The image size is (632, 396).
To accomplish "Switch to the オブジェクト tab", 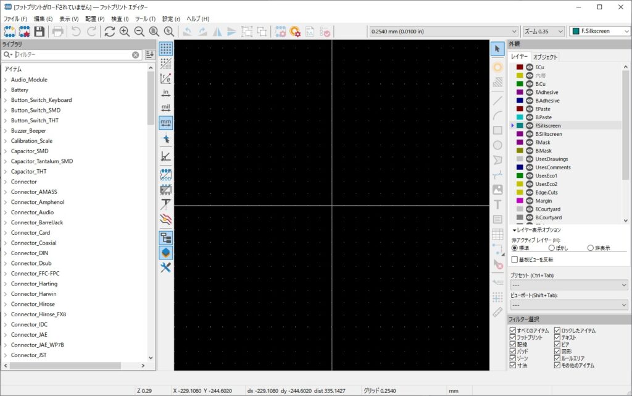I will [545, 57].
